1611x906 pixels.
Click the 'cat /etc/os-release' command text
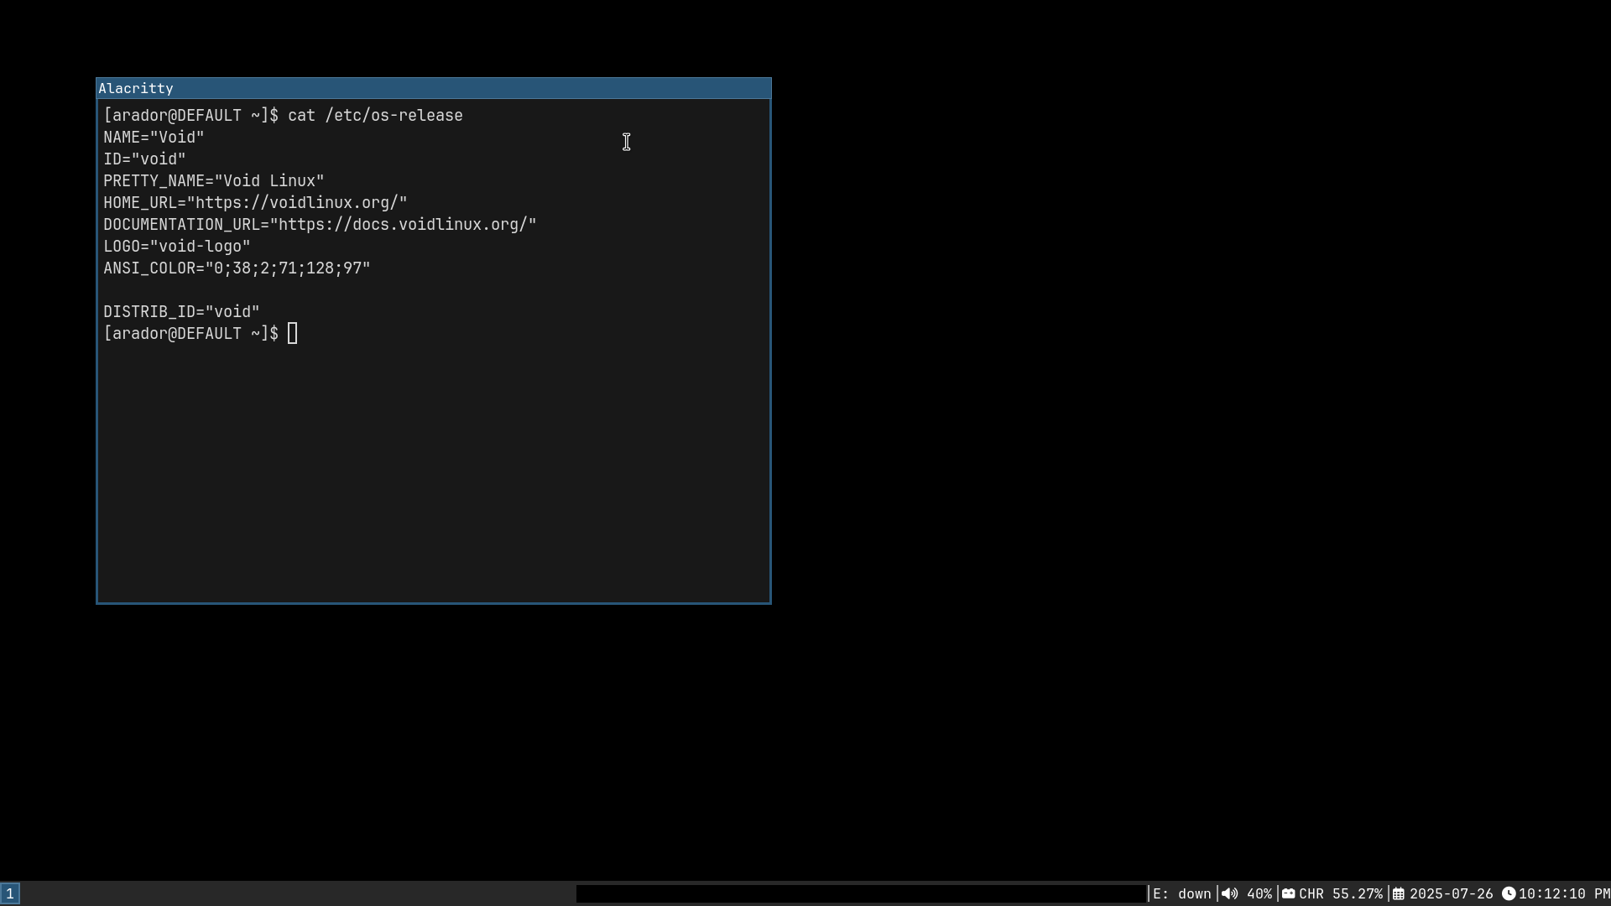pos(375,116)
